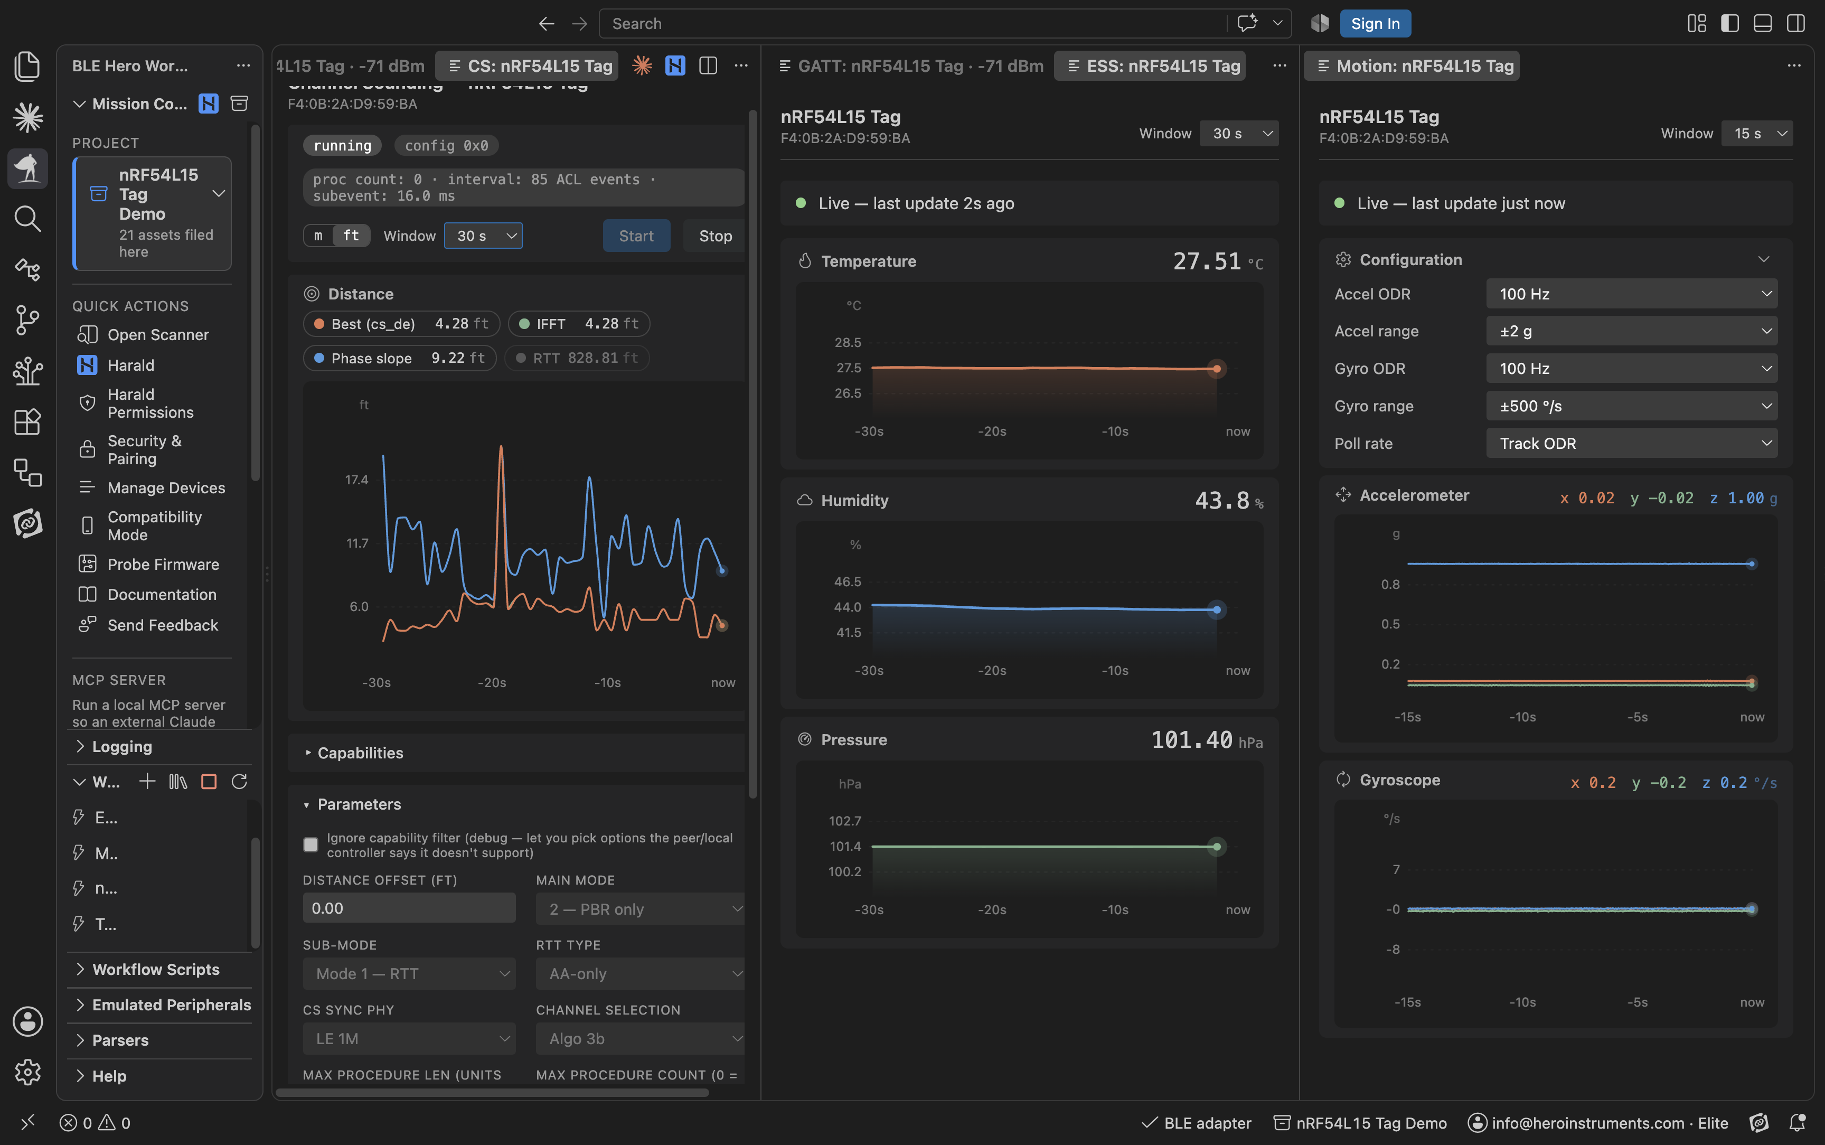Open notifications bell in status bar
Image resolution: width=1825 pixels, height=1145 pixels.
coord(1798,1122)
